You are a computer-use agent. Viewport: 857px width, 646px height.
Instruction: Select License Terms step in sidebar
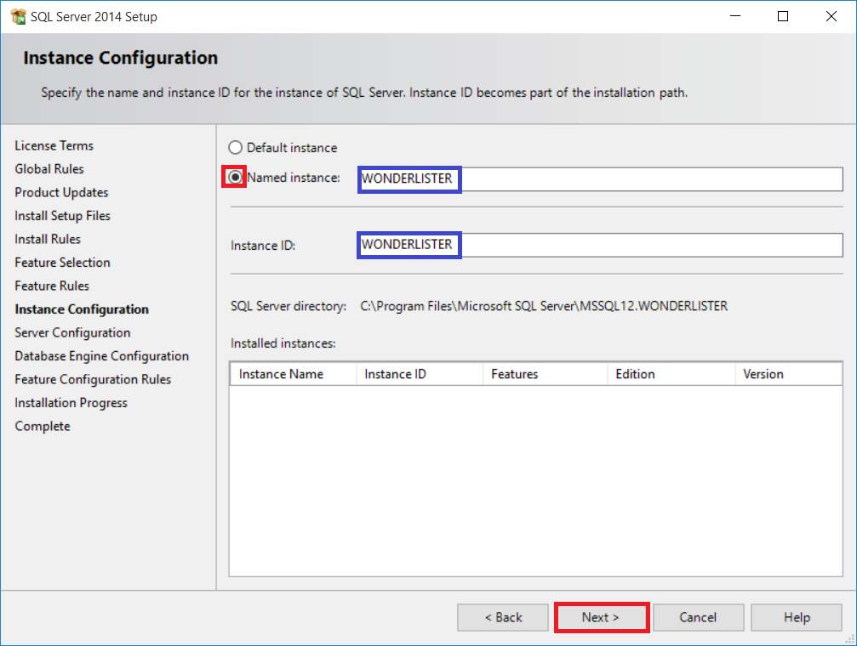[x=54, y=146]
